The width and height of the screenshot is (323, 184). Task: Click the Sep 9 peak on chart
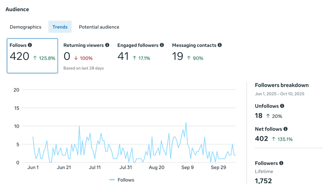point(186,123)
